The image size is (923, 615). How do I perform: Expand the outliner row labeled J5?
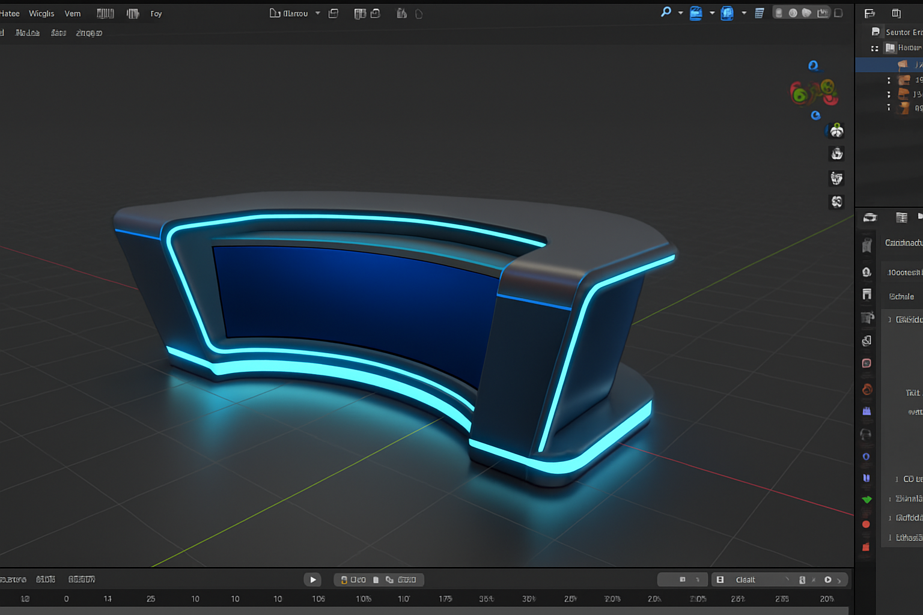(x=889, y=94)
